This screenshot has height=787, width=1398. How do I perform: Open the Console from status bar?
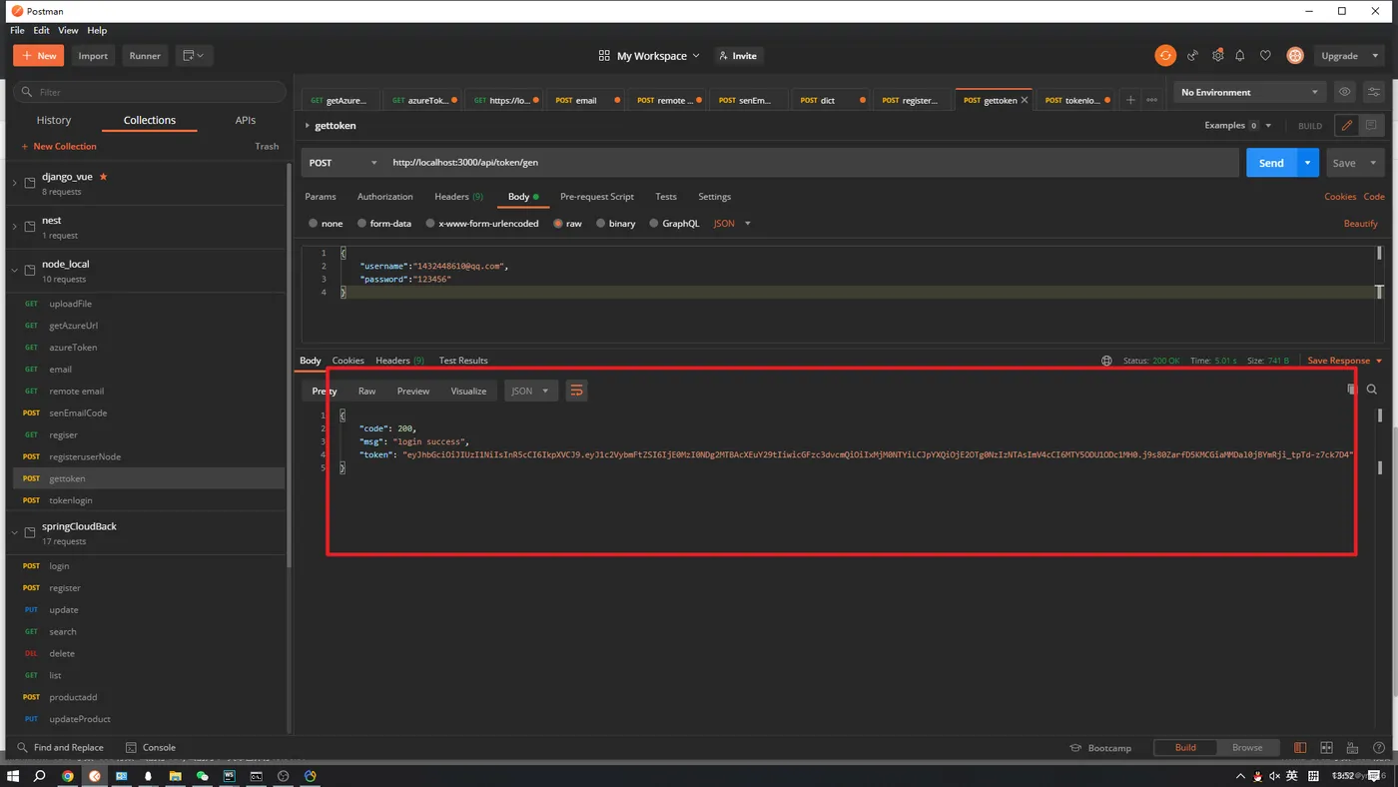pos(151,747)
